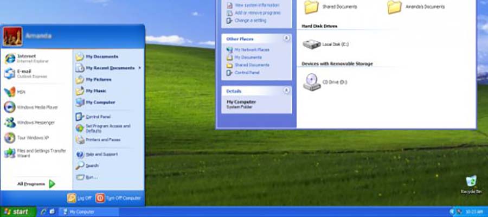
Task: Open Help and Support
Action: 108,155
